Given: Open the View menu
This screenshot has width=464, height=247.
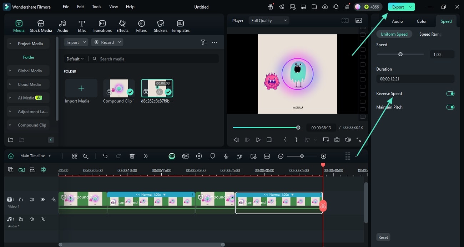Looking at the screenshot, I should tap(114, 7).
